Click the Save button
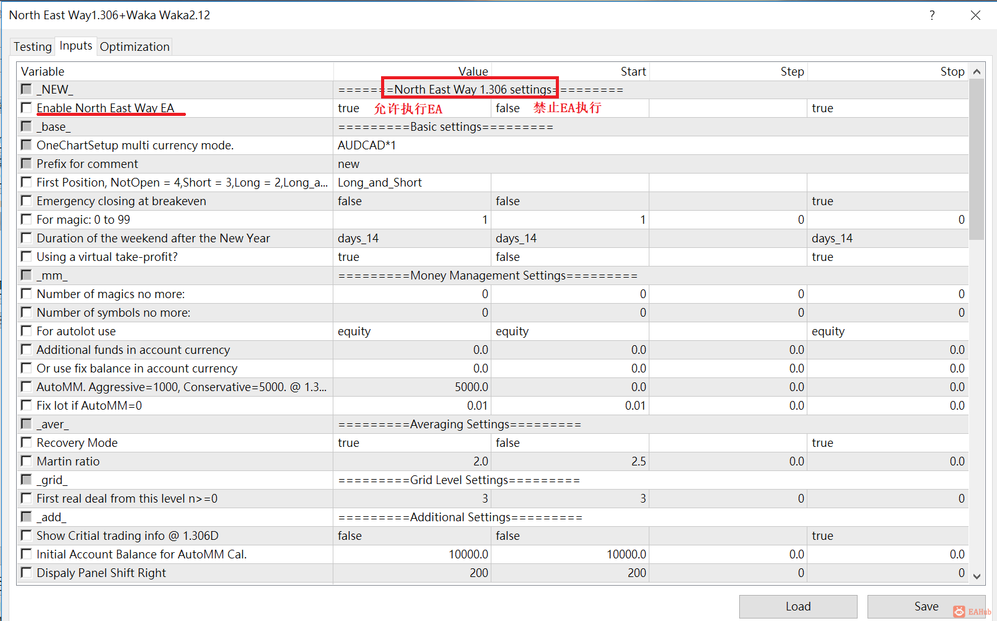The width and height of the screenshot is (997, 621). 926,606
